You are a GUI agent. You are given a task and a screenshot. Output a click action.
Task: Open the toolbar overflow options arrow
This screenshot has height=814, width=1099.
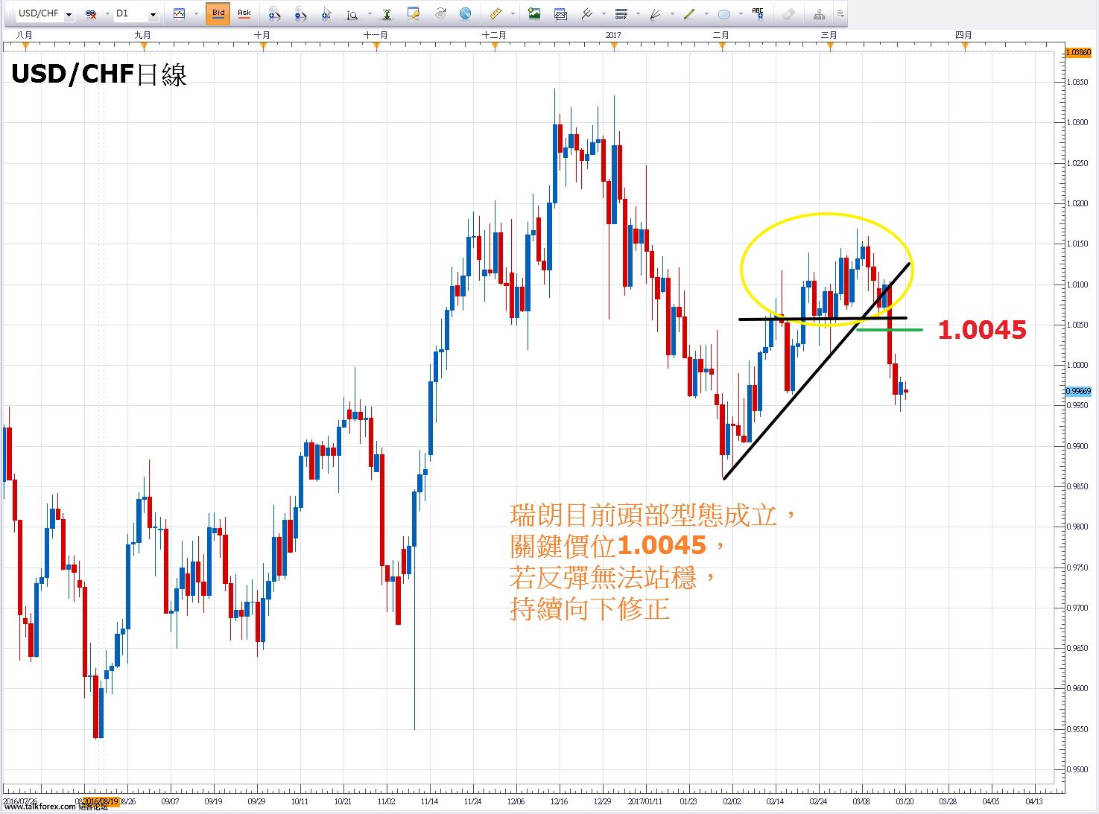tap(840, 13)
